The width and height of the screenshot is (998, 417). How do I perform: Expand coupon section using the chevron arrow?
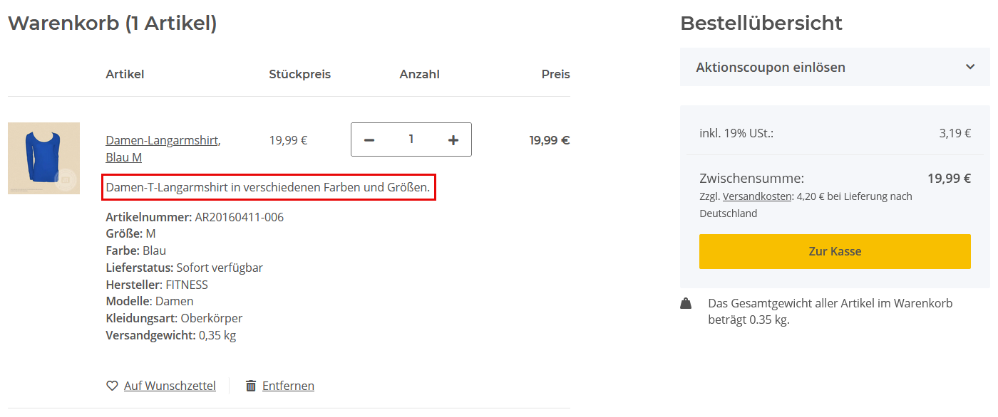point(970,67)
